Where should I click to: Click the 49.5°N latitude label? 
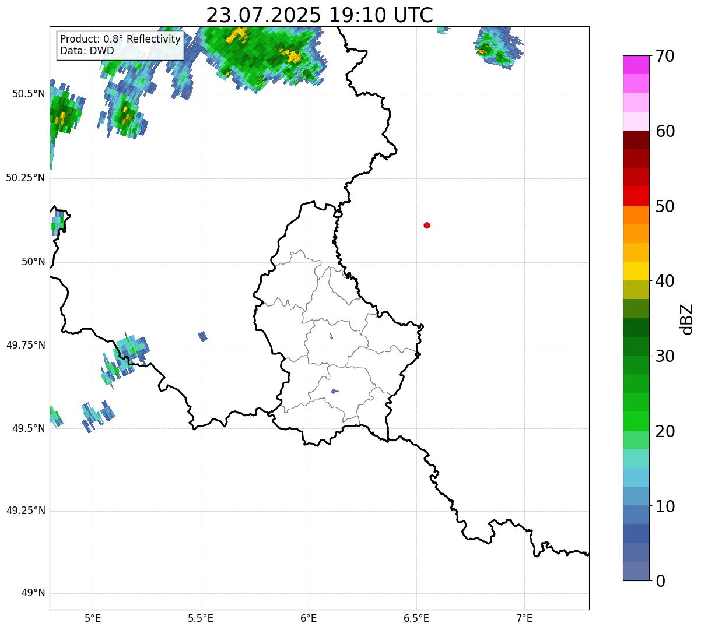coord(29,428)
